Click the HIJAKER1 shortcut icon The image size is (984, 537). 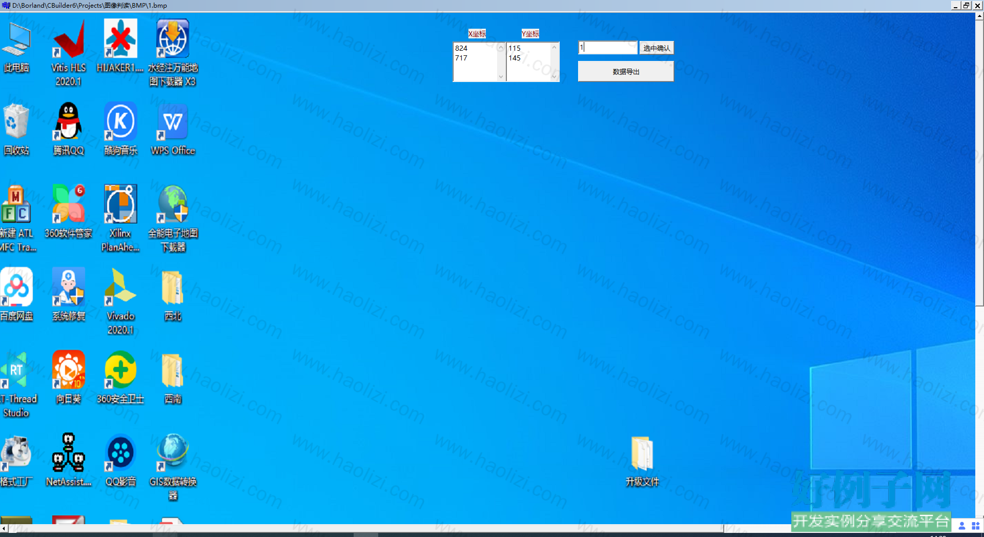pyautogui.click(x=120, y=38)
